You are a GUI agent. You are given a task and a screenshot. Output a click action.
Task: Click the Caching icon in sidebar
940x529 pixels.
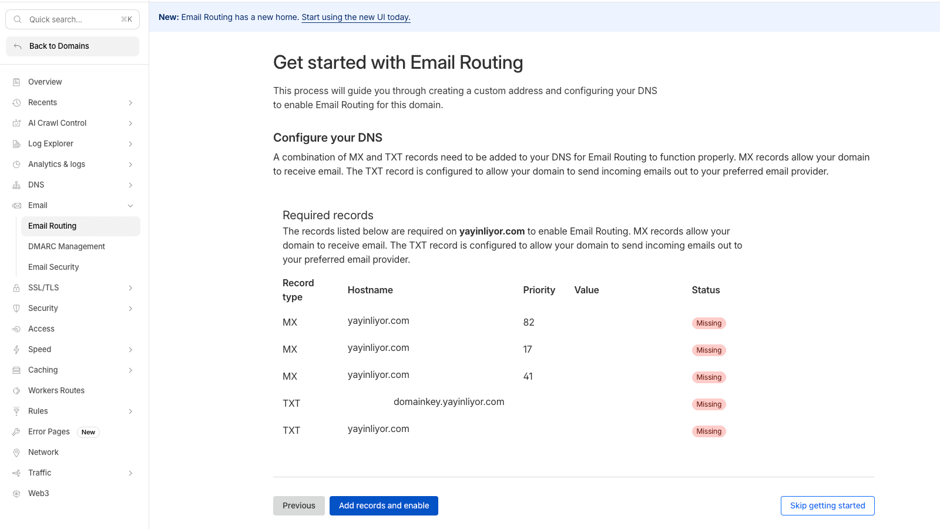click(16, 370)
